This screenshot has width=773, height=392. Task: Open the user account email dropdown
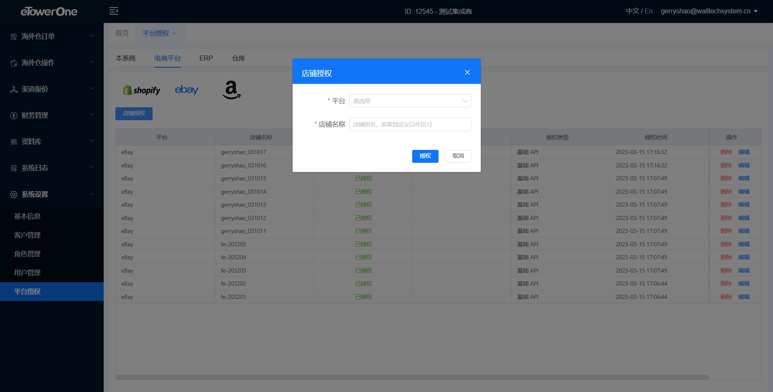(709, 11)
